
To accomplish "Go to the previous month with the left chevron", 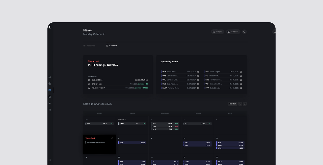I will click(x=240, y=104).
